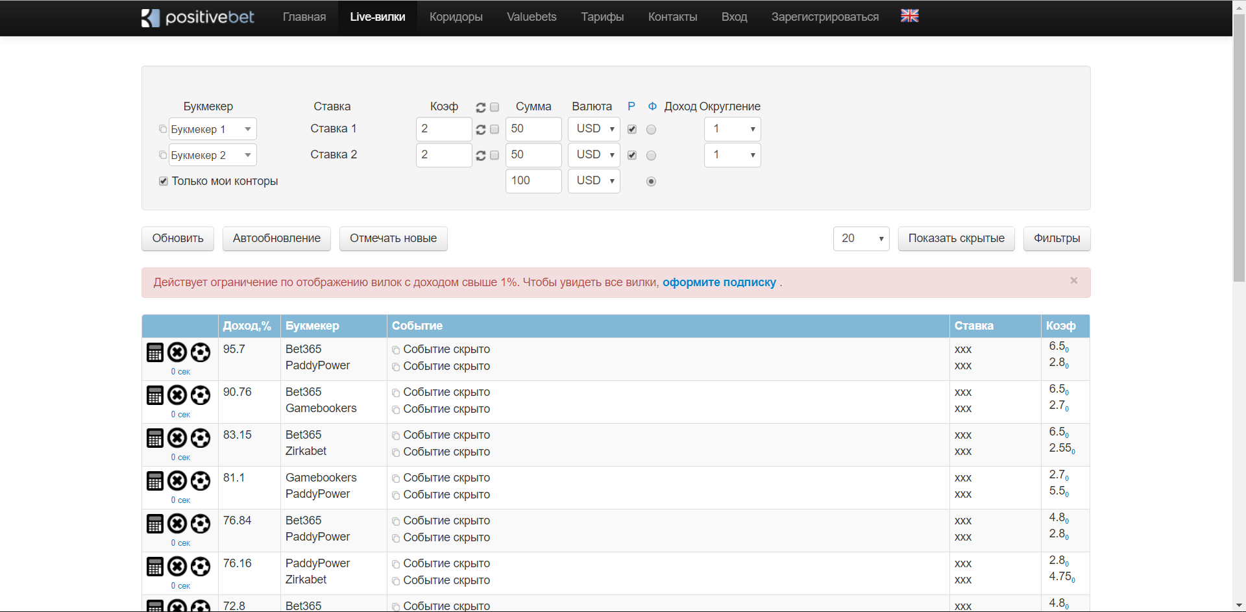The image size is (1246, 612).
Task: Open the Фильтры button
Action: coord(1057,239)
